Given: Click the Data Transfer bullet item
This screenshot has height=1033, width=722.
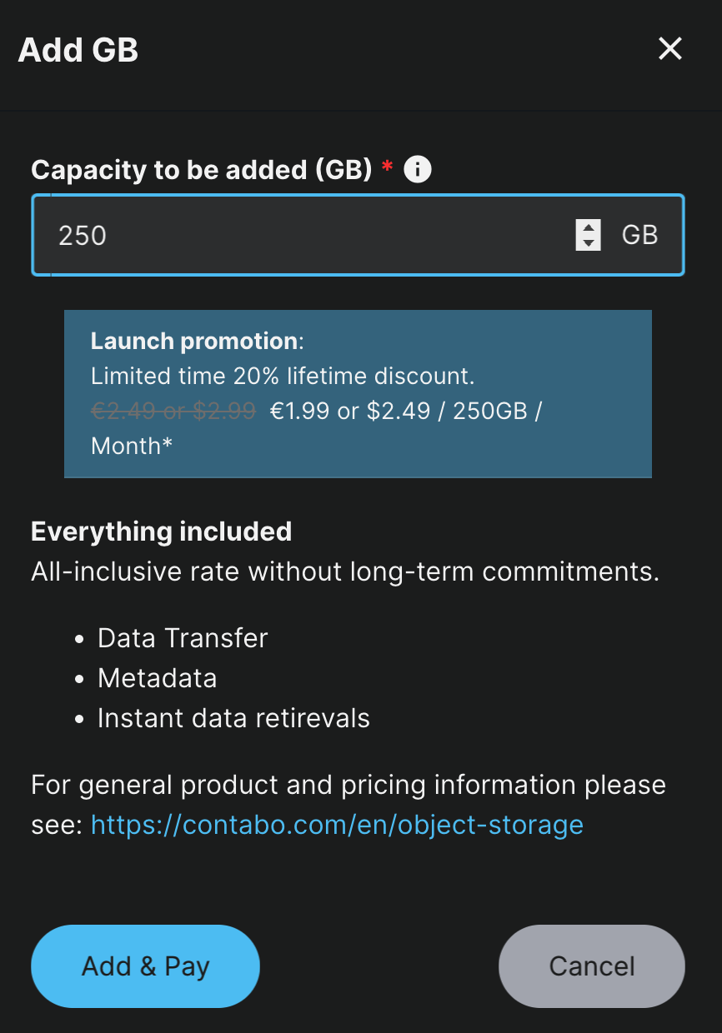Looking at the screenshot, I should coord(183,638).
